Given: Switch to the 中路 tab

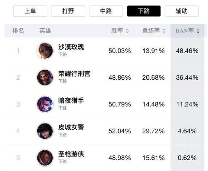Looking at the screenshot, I should (x=106, y=11).
